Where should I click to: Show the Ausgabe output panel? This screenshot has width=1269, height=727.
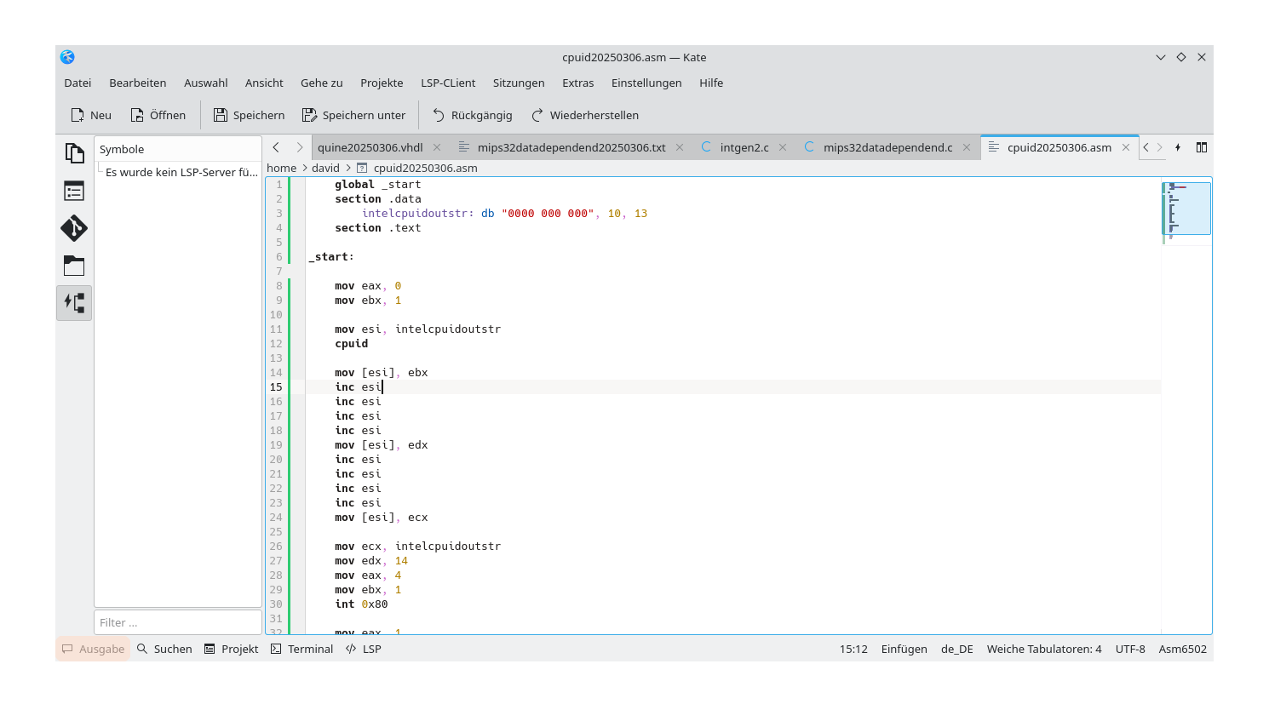92,649
